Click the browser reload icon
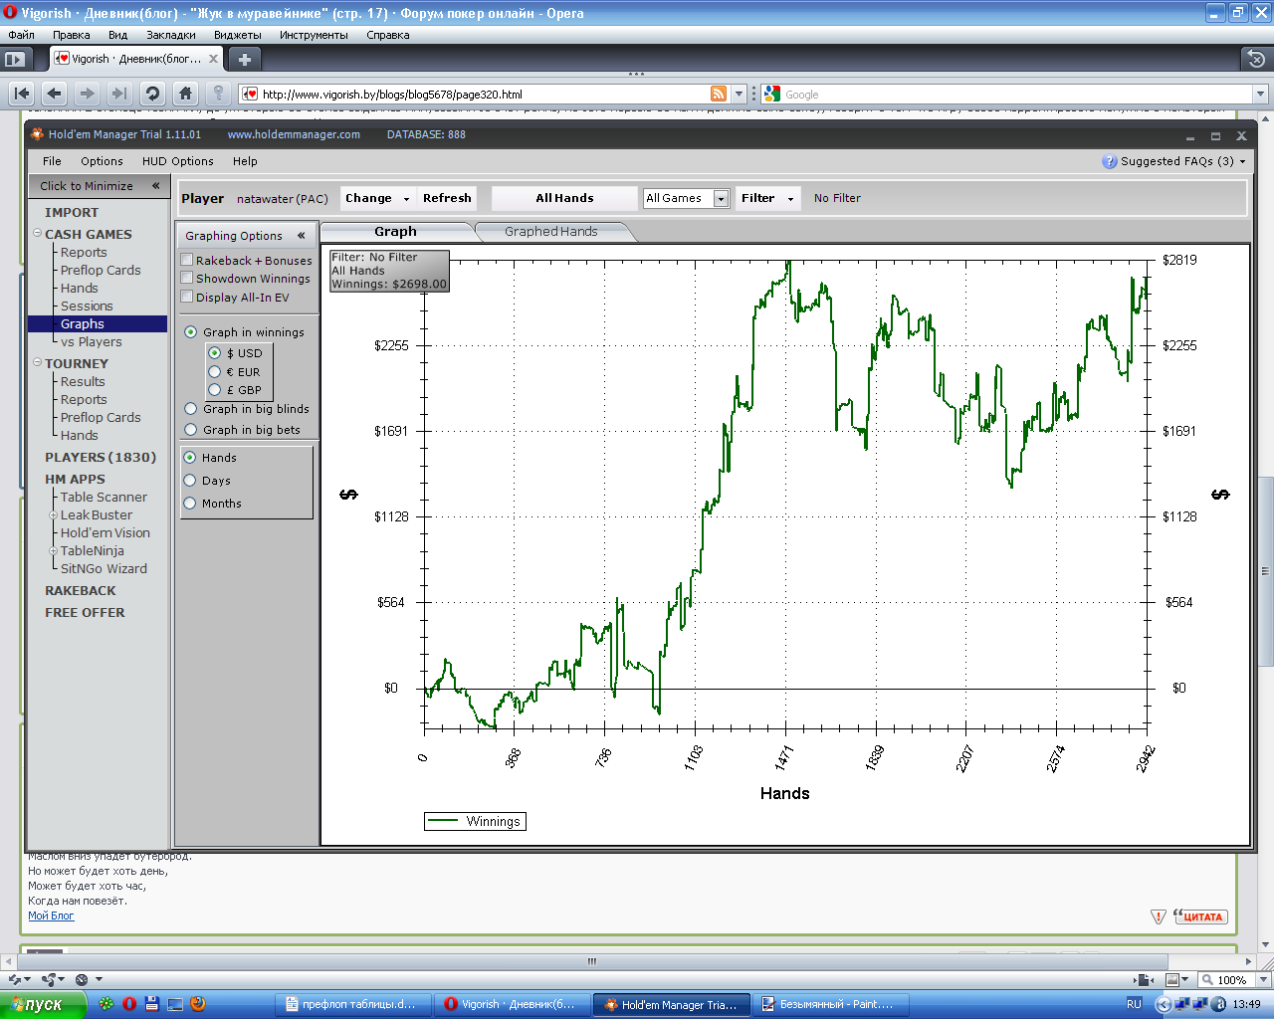This screenshot has width=1274, height=1019. pos(152,94)
